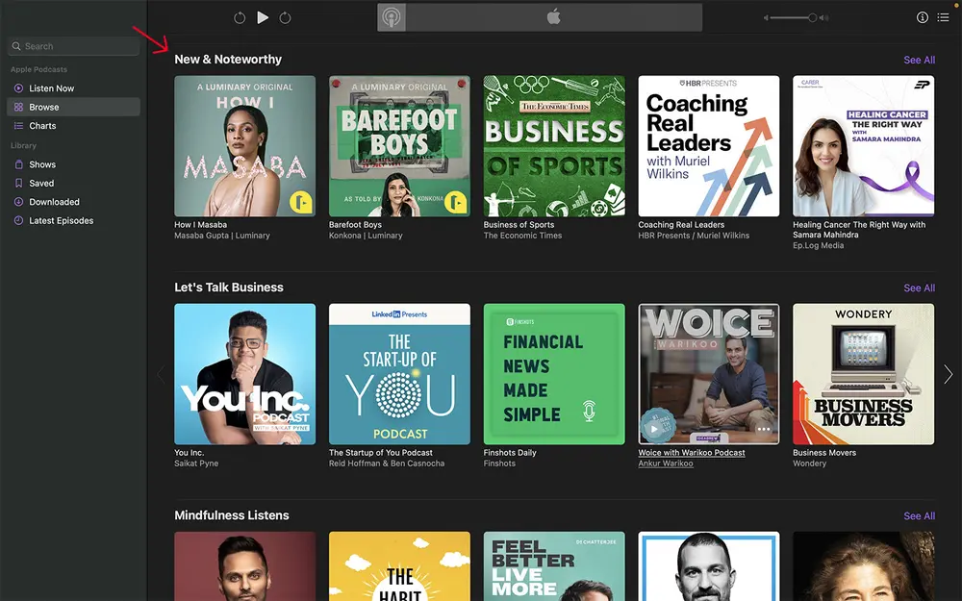Viewport: 962px width, 601px height.
Task: Click the skip-back playback control
Action: click(240, 16)
